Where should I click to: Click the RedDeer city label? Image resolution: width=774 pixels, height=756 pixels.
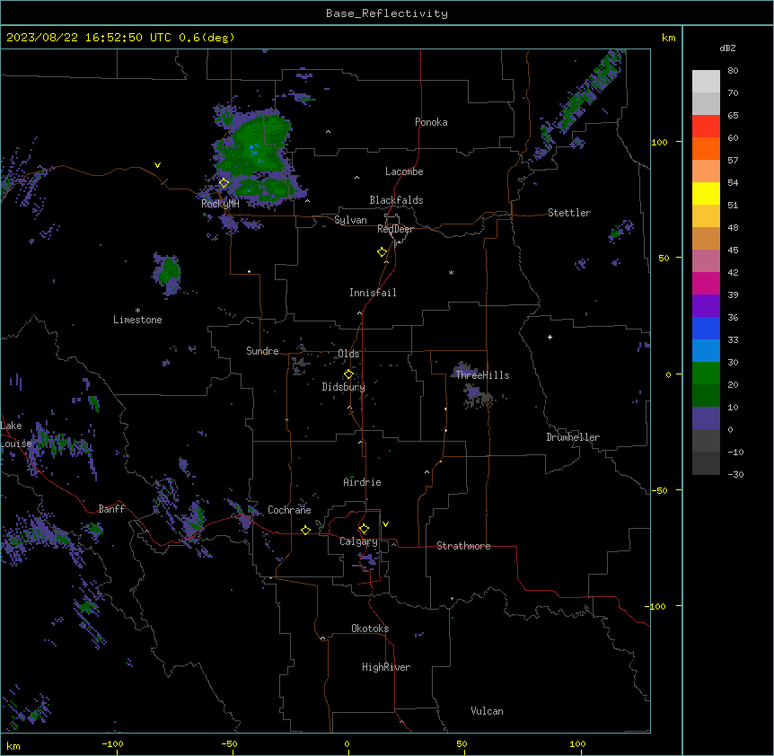click(395, 229)
